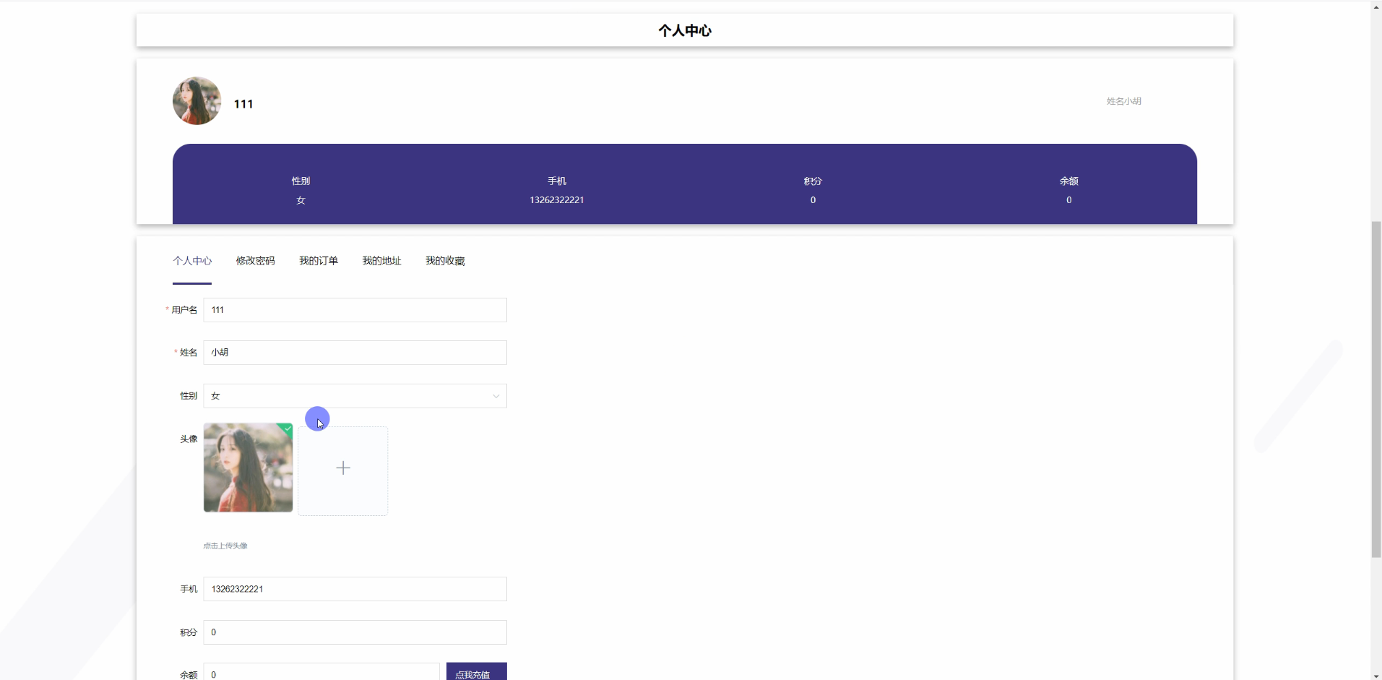Image resolution: width=1382 pixels, height=680 pixels.
Task: Open the 我的收藏 tab
Action: tap(445, 261)
